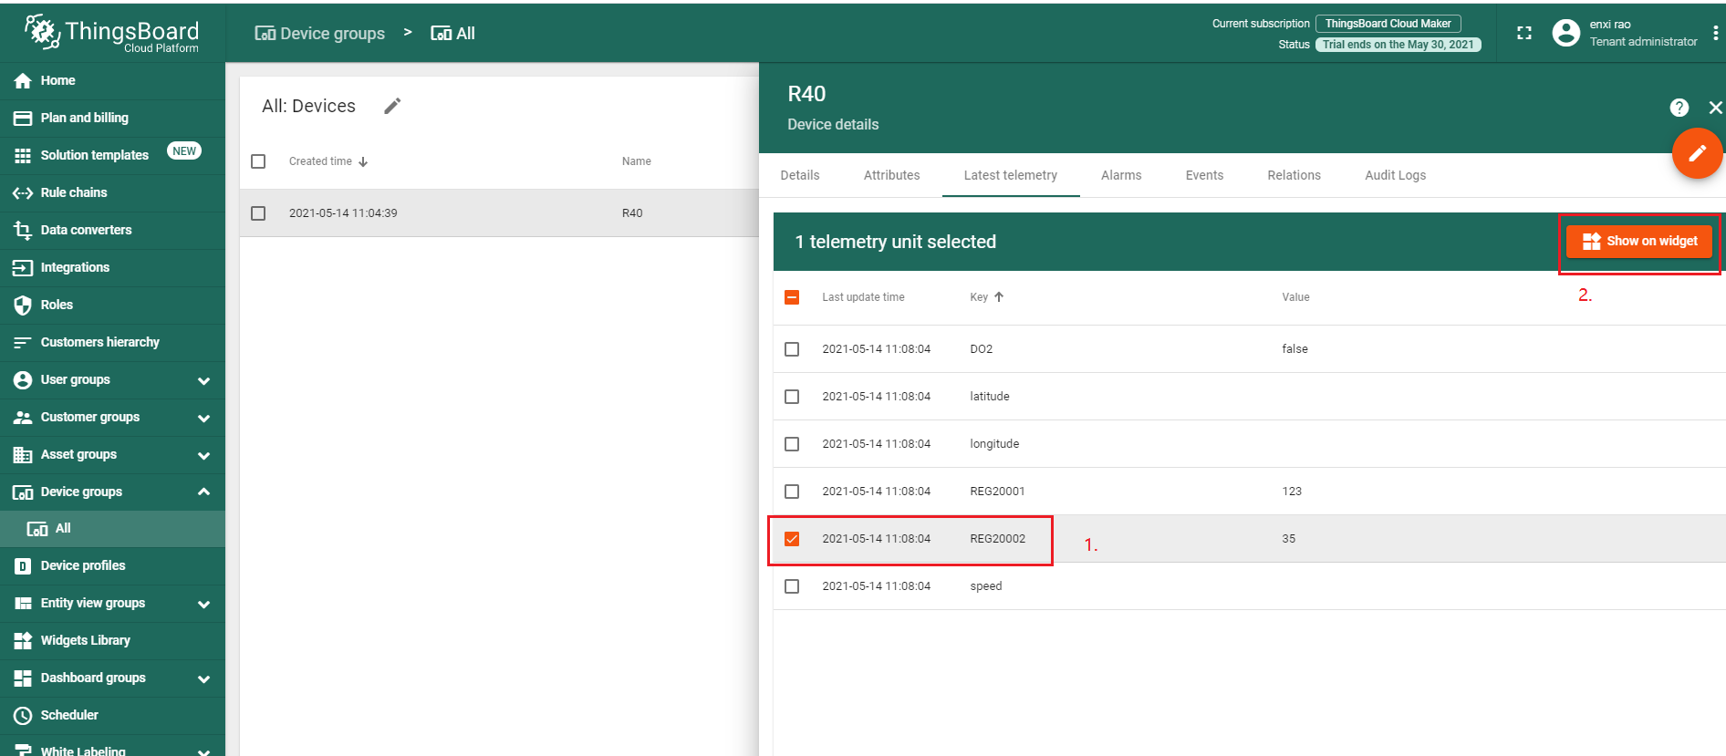Expand the Dashboard groups menu
The width and height of the screenshot is (1726, 756).
(x=203, y=678)
